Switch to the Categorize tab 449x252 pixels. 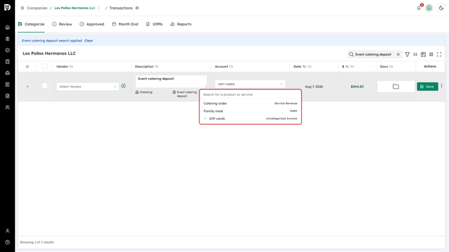click(x=31, y=24)
